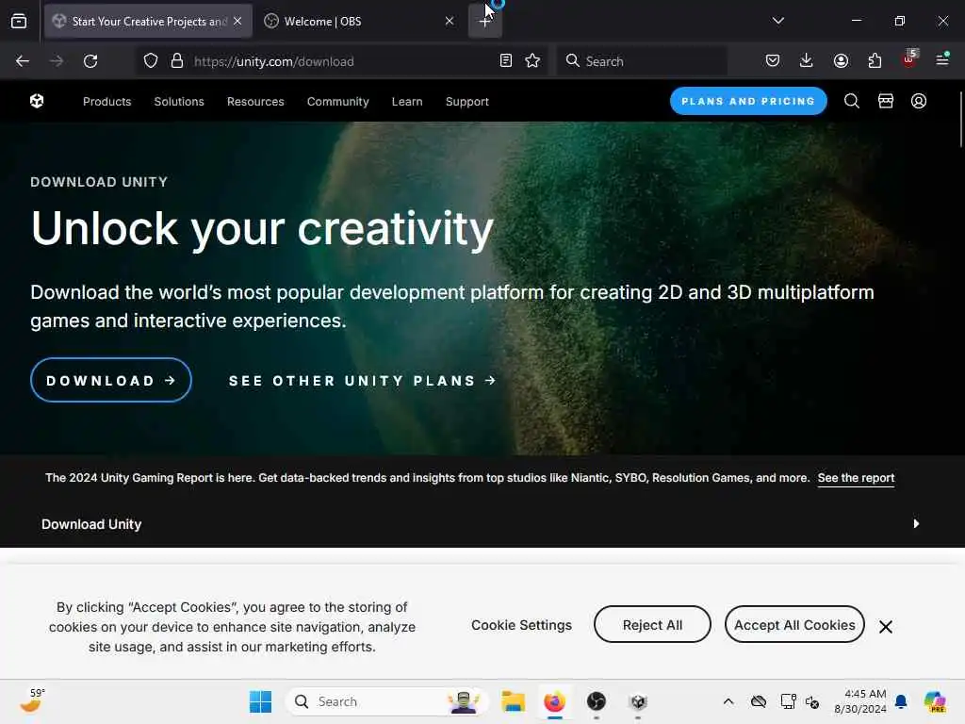Click Reject All cookies
The height and width of the screenshot is (724, 965).
(x=652, y=624)
